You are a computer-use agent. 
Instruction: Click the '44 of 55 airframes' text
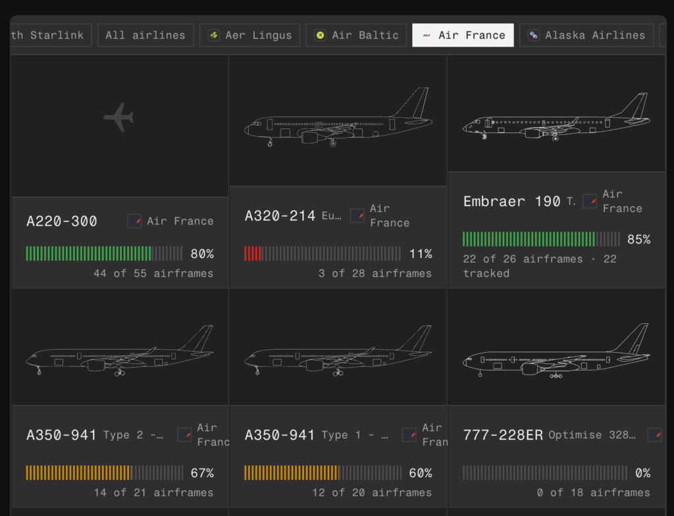click(x=153, y=273)
